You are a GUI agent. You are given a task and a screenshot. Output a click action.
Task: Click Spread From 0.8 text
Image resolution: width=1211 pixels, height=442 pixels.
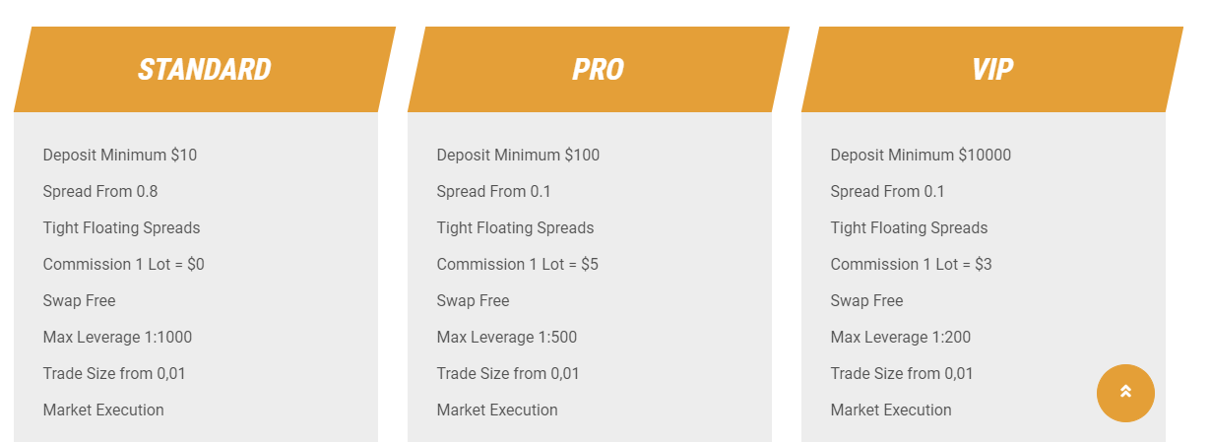(100, 191)
